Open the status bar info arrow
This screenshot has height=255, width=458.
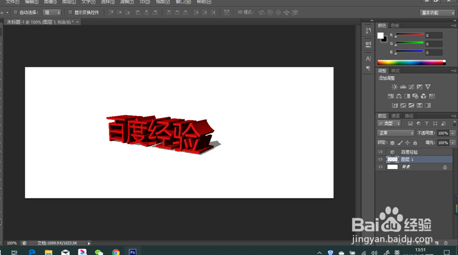89,243
